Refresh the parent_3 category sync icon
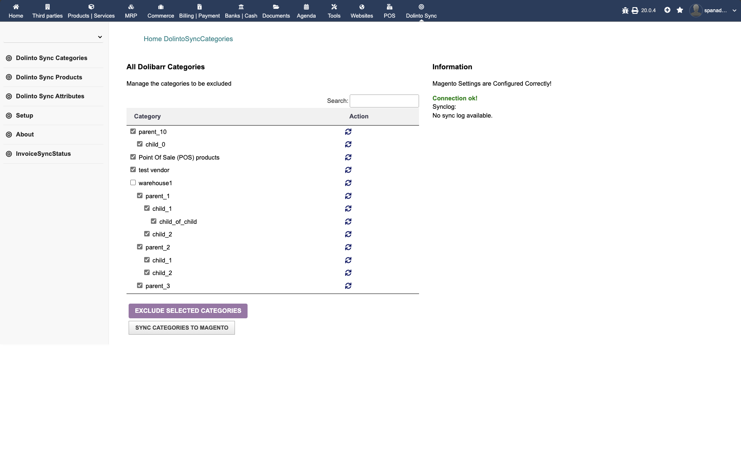 pos(348,286)
